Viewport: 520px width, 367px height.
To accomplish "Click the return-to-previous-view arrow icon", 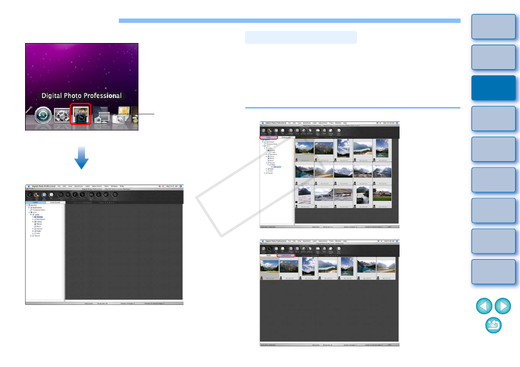I will click(x=493, y=325).
